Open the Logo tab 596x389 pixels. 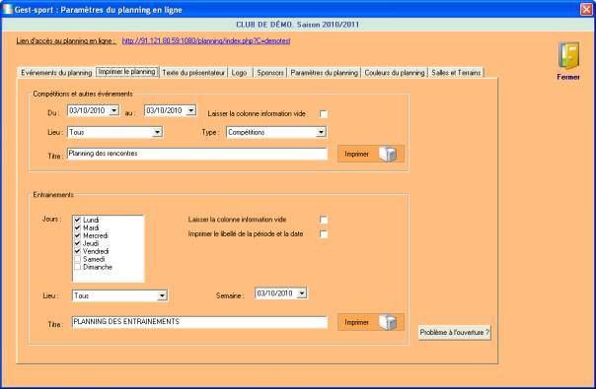[x=240, y=73]
